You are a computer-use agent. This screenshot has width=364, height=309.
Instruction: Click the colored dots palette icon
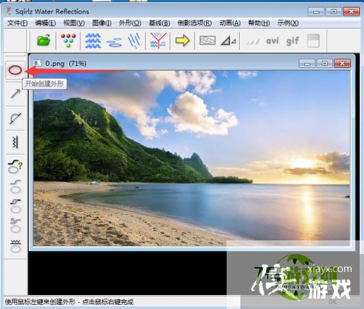(68, 41)
